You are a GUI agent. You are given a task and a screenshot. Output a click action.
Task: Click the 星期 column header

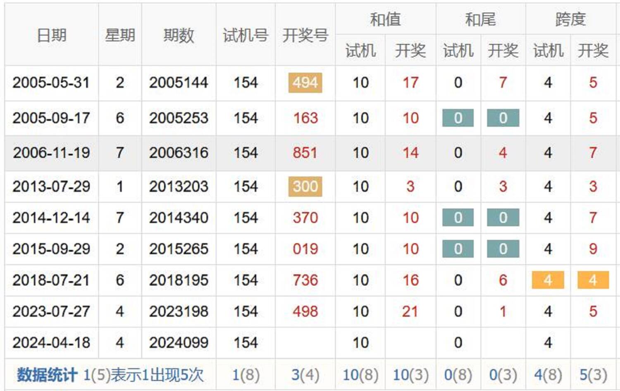pos(120,35)
